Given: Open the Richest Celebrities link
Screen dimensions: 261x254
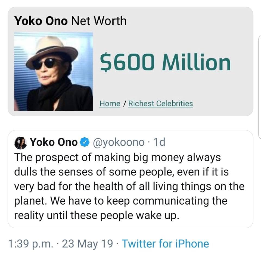Looking at the screenshot, I should coord(161,104).
